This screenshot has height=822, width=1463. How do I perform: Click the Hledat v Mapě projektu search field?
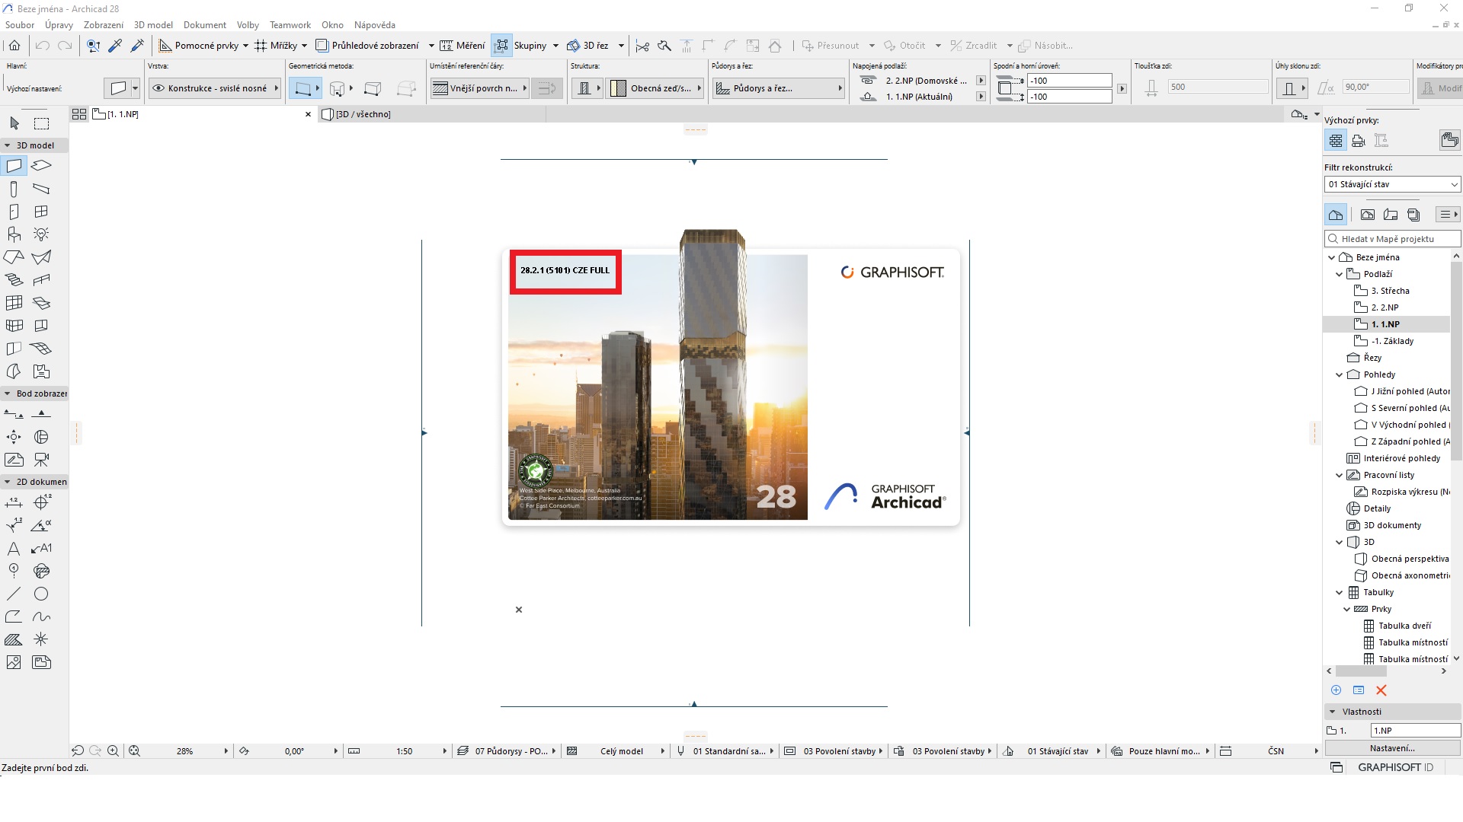coord(1392,239)
